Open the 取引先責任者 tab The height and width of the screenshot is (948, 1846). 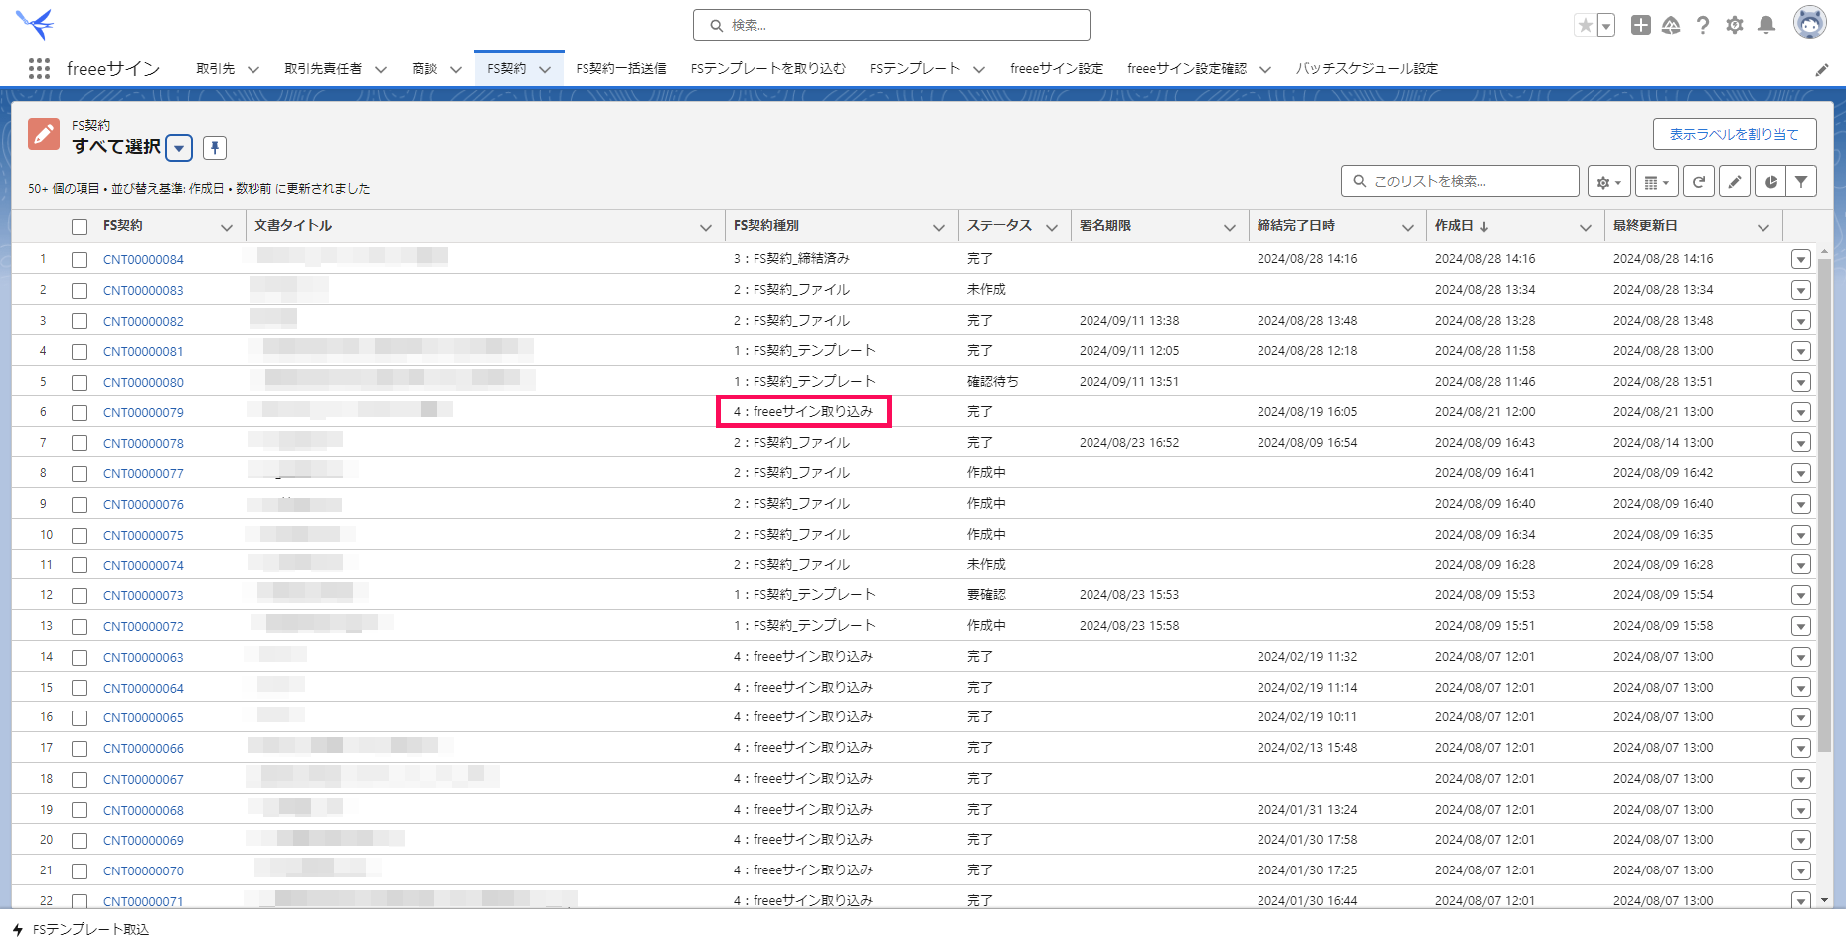point(323,69)
